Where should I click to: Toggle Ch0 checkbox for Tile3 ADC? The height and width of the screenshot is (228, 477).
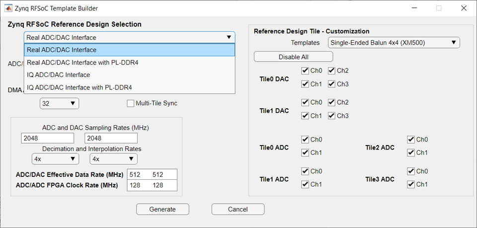(x=410, y=171)
